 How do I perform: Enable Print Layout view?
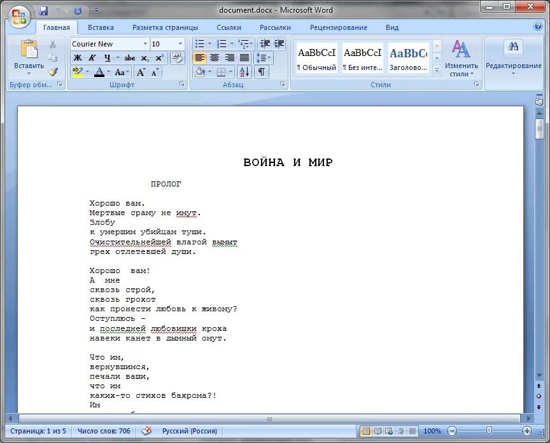tap(366, 431)
